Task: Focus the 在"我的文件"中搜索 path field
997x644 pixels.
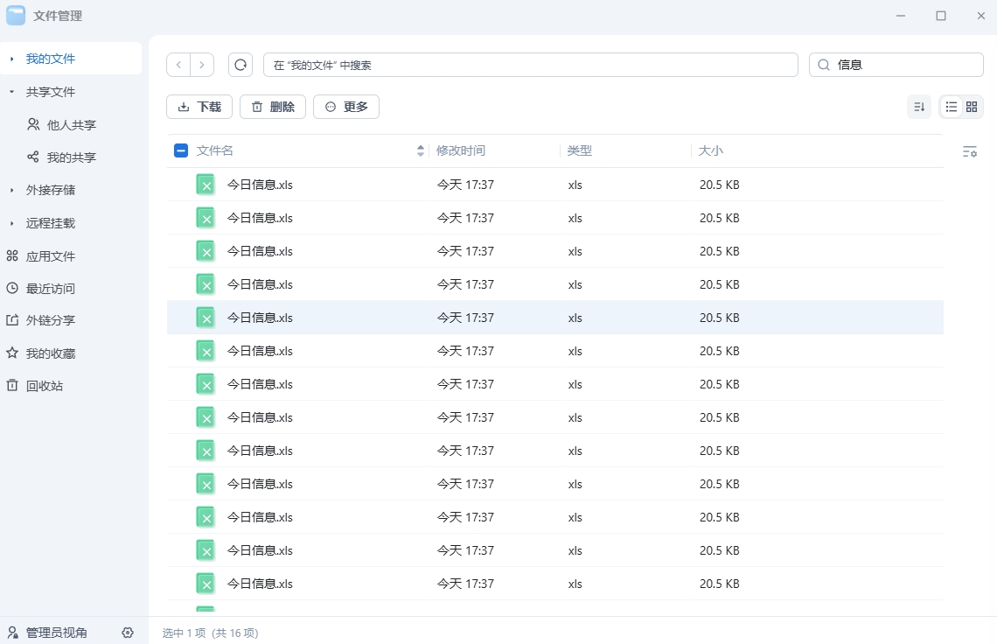Action: [x=530, y=65]
